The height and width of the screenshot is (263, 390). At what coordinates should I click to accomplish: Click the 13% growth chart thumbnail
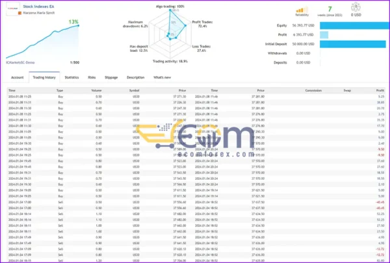pyautogui.click(x=43, y=40)
